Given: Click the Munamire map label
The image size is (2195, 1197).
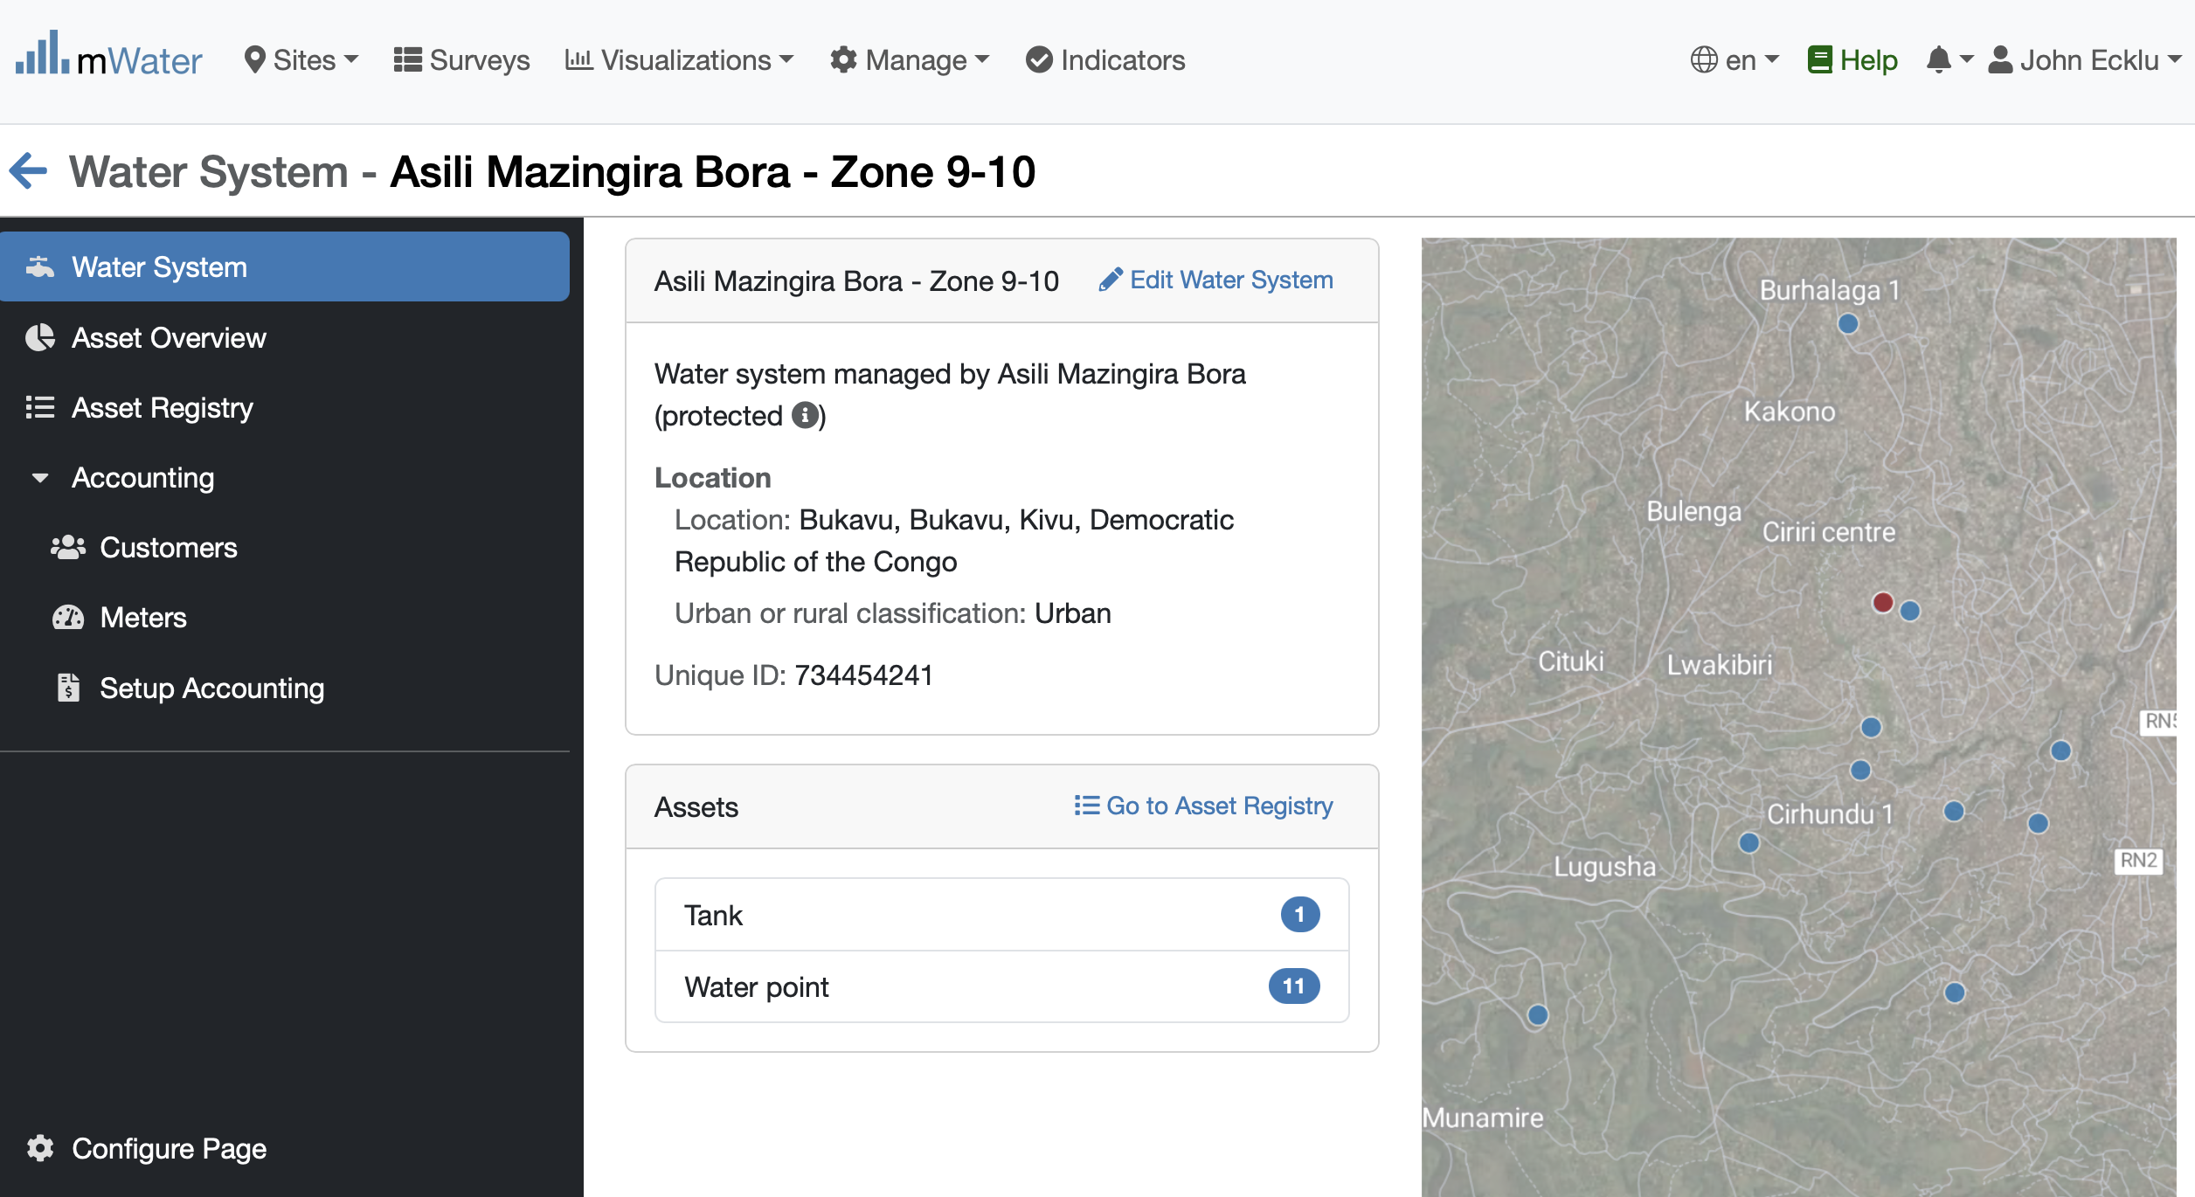Looking at the screenshot, I should coord(1483,1117).
